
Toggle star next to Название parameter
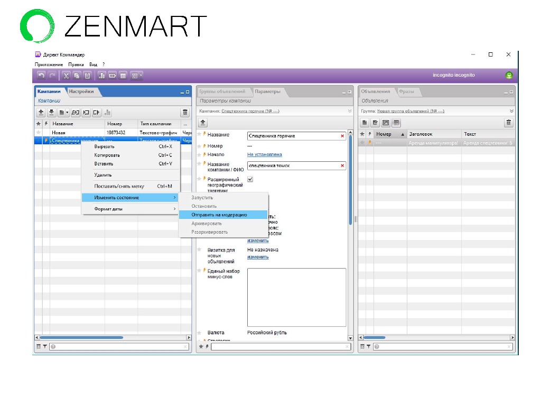tap(199, 134)
